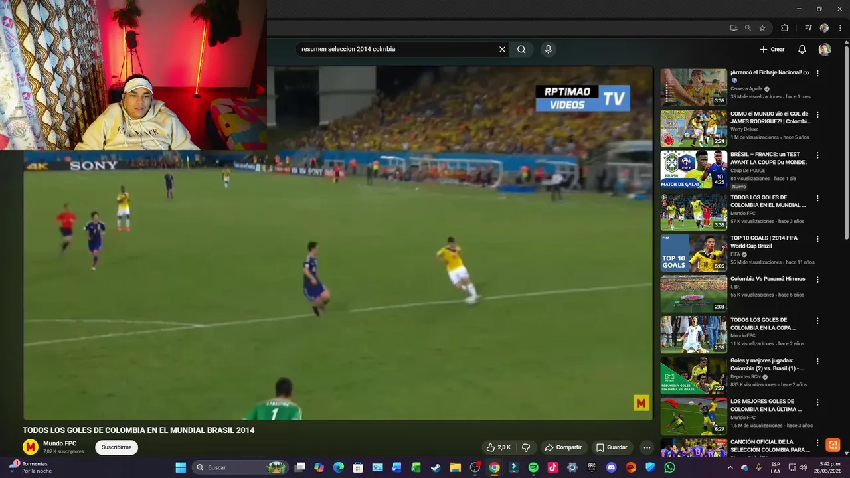Open Copilot from the taskbar
The image size is (850, 478).
[319, 467]
